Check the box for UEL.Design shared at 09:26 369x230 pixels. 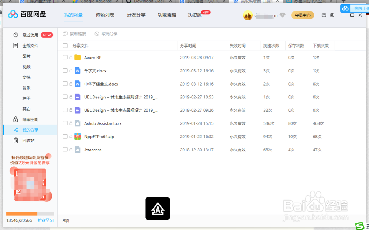pos(65,110)
